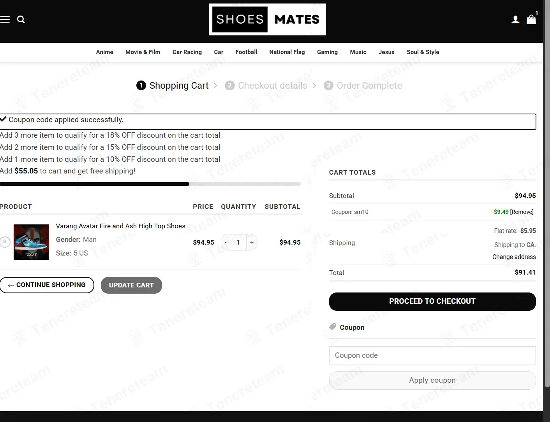Screen dimensions: 550x422
Task: Click the Shoes Mates logo
Action: [268, 19]
